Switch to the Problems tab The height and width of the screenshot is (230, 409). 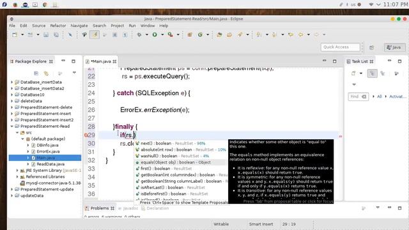point(100,208)
